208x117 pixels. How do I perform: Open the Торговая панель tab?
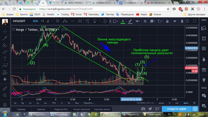[x=102, y=109]
